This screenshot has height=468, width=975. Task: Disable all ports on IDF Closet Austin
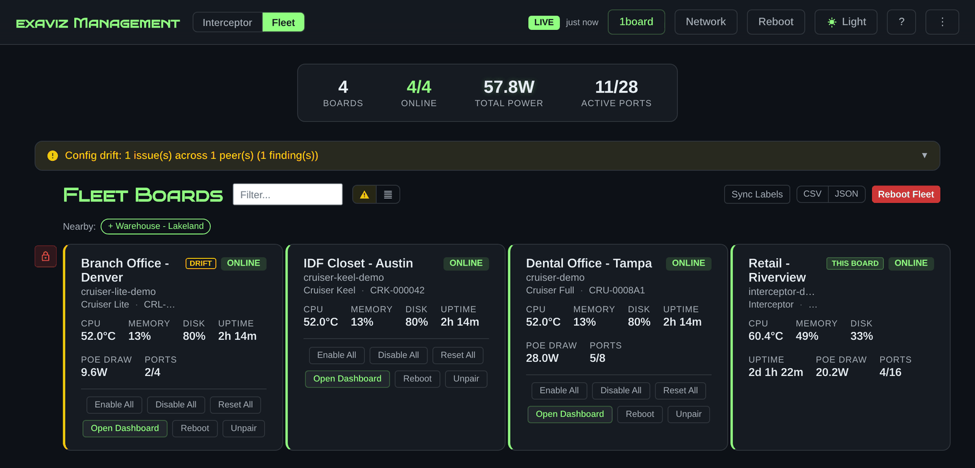tap(399, 355)
